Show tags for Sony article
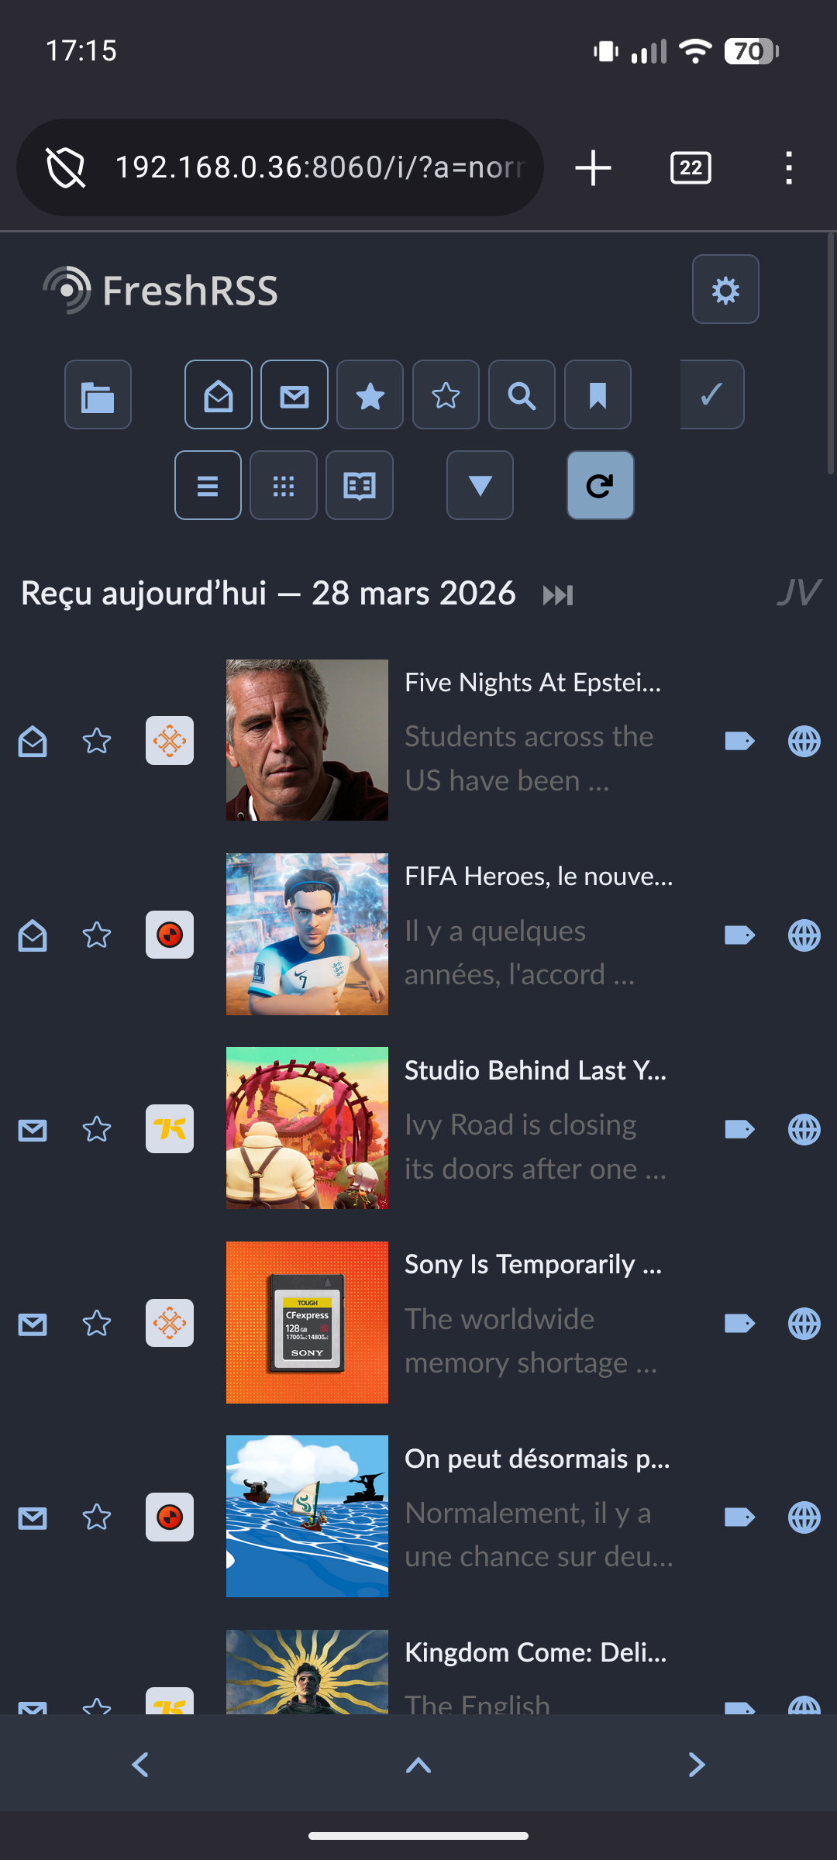The width and height of the screenshot is (837, 1860). pyautogui.click(x=739, y=1324)
